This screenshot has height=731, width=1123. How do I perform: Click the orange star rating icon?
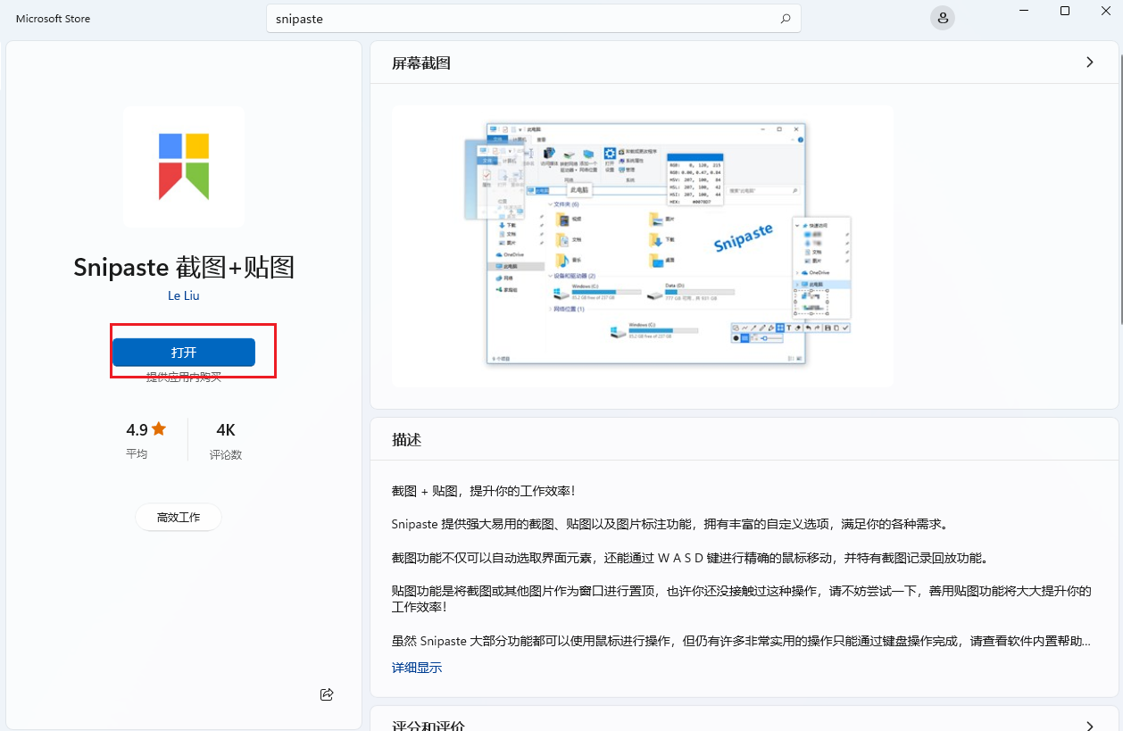[159, 429]
